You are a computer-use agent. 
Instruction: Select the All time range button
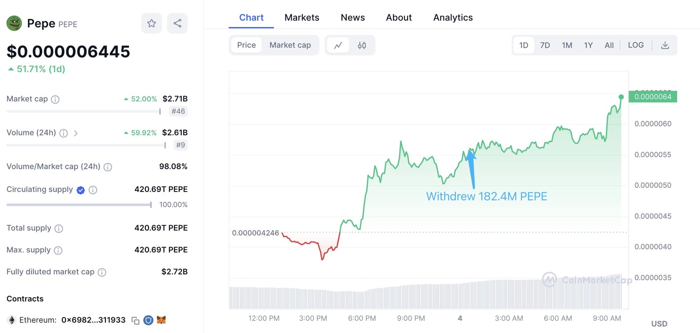(609, 45)
